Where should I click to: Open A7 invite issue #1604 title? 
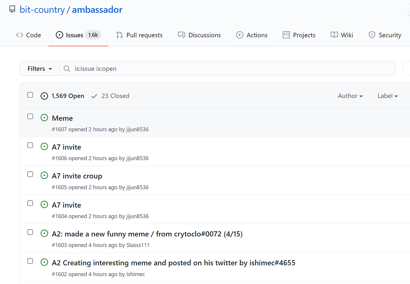click(66, 205)
